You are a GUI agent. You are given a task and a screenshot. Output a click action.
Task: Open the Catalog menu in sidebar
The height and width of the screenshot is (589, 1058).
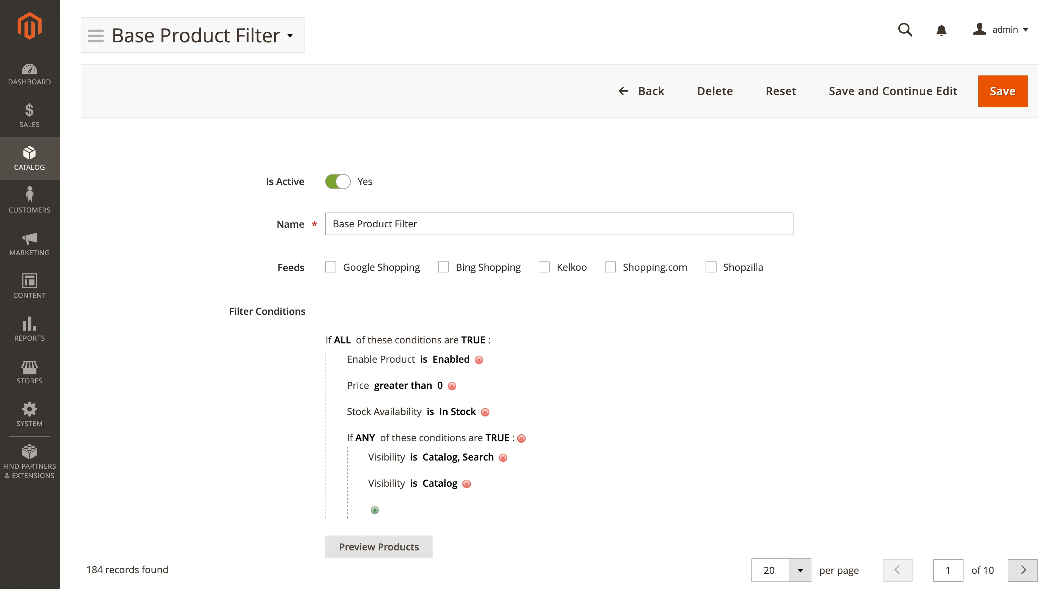point(30,158)
